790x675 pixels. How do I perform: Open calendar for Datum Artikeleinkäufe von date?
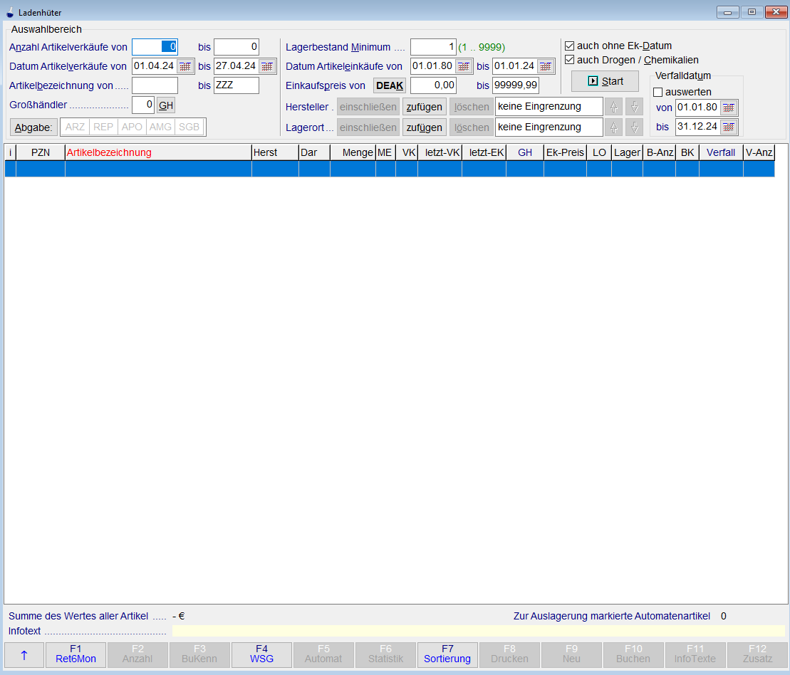coord(464,66)
